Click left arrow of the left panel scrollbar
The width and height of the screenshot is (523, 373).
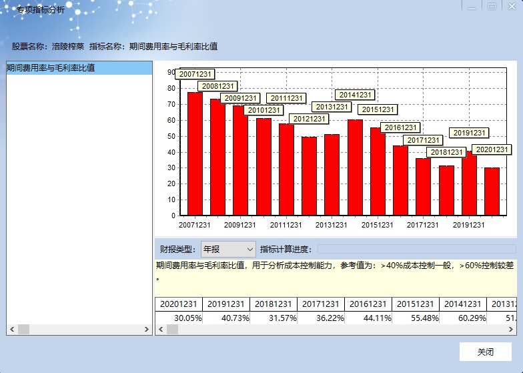[11, 330]
